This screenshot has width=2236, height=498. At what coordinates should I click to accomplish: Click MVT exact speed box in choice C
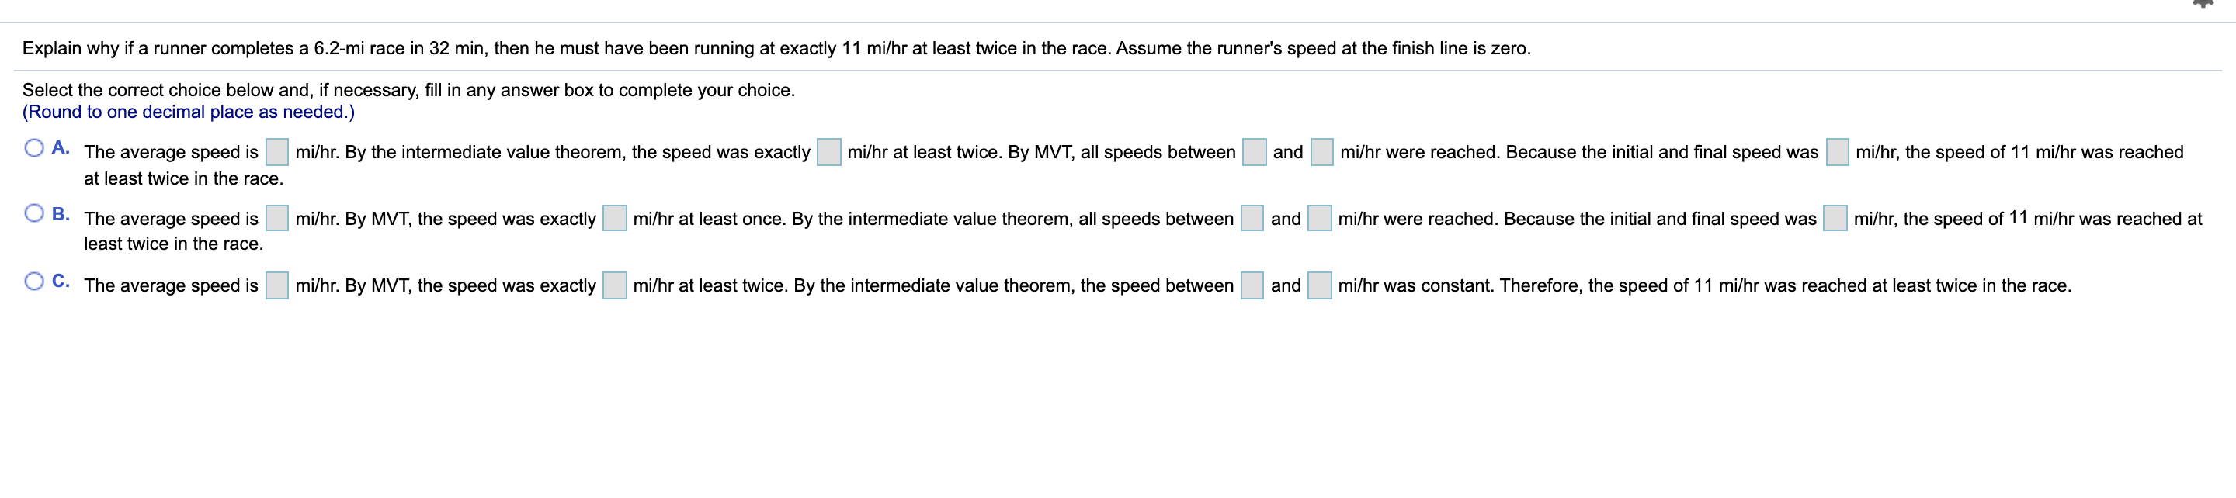point(615,285)
